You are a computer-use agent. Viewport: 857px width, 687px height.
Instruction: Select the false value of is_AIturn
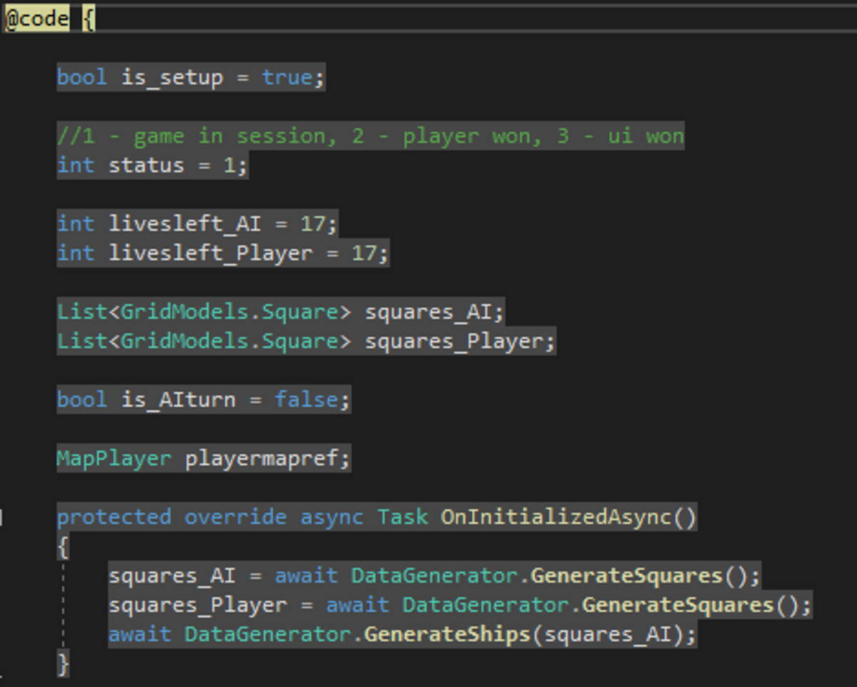click(x=311, y=399)
